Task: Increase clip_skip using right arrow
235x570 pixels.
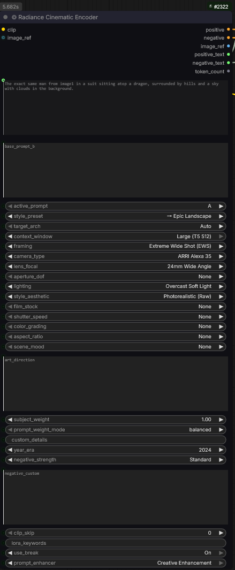Action: 221,533
